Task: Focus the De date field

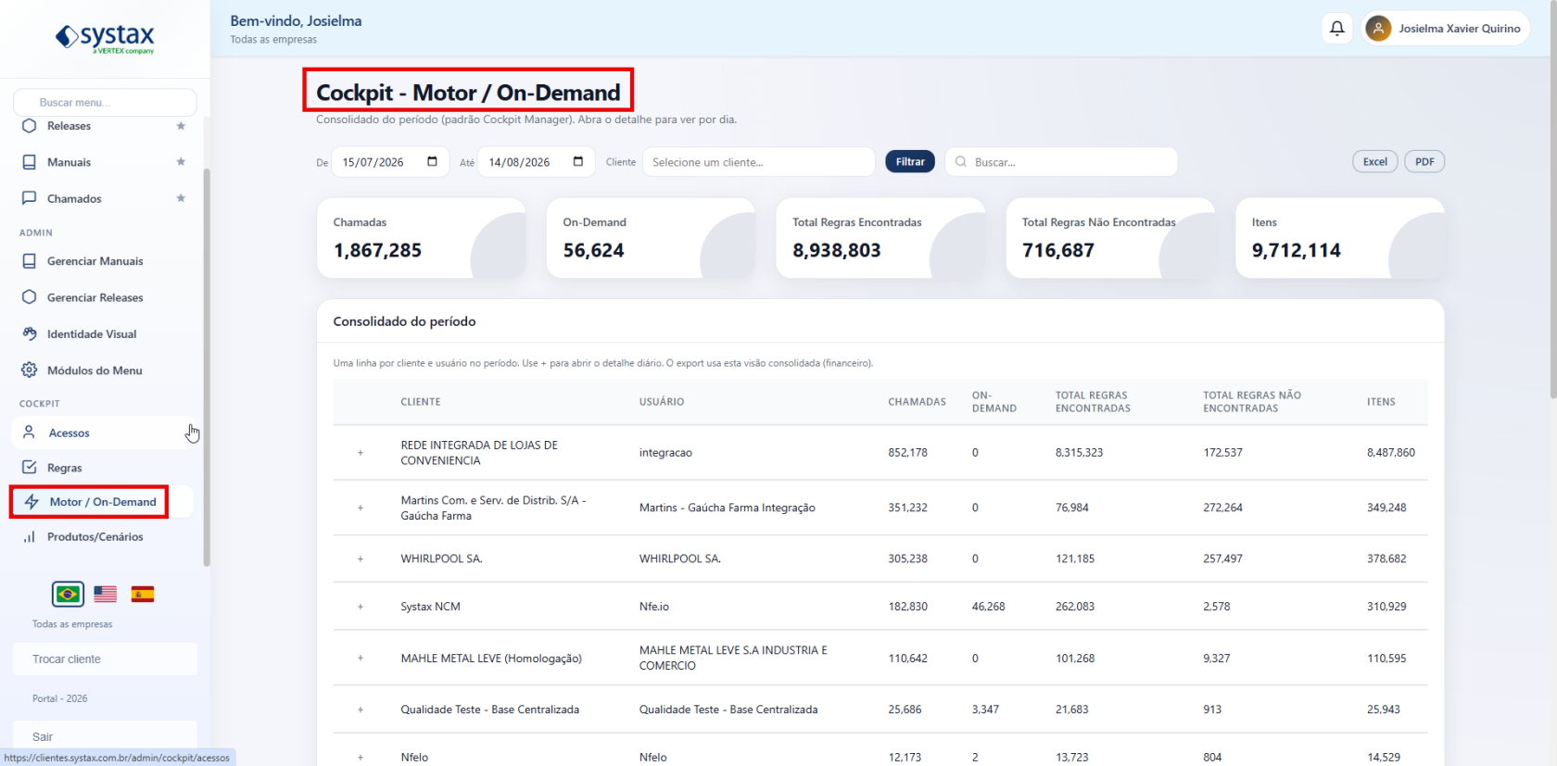Action: [x=390, y=162]
